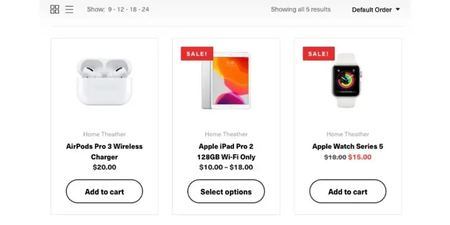Show 9 products per page
The image size is (450, 225).
click(110, 10)
